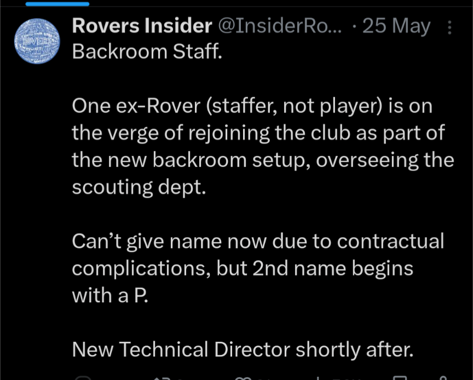
Task: Open the view-count analytics bar icon
Action: tap(318, 378)
